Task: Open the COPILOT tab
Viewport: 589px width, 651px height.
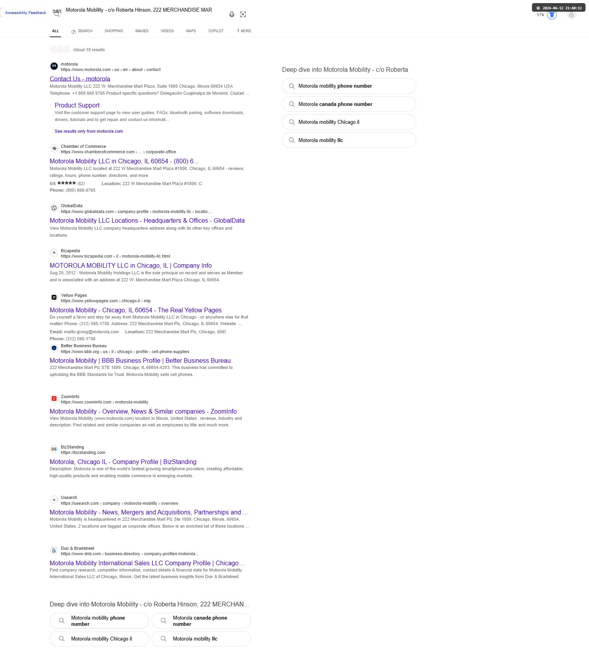Action: [216, 31]
